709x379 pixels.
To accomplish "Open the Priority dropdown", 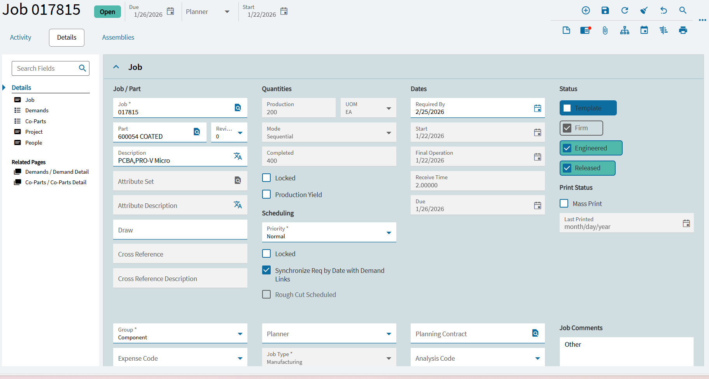I will click(389, 232).
